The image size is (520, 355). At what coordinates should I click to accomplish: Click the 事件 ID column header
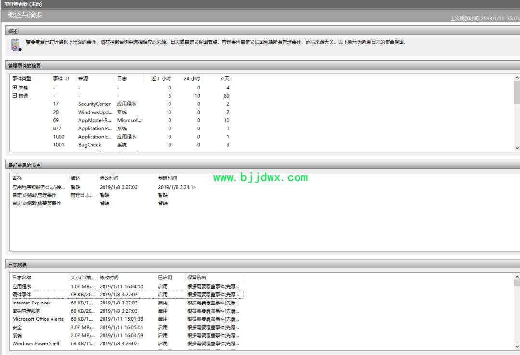(x=63, y=78)
